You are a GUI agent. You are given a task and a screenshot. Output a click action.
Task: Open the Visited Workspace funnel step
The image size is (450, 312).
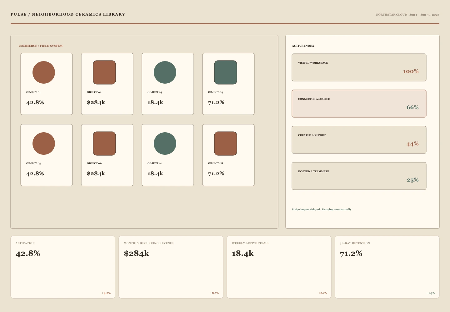click(x=359, y=67)
